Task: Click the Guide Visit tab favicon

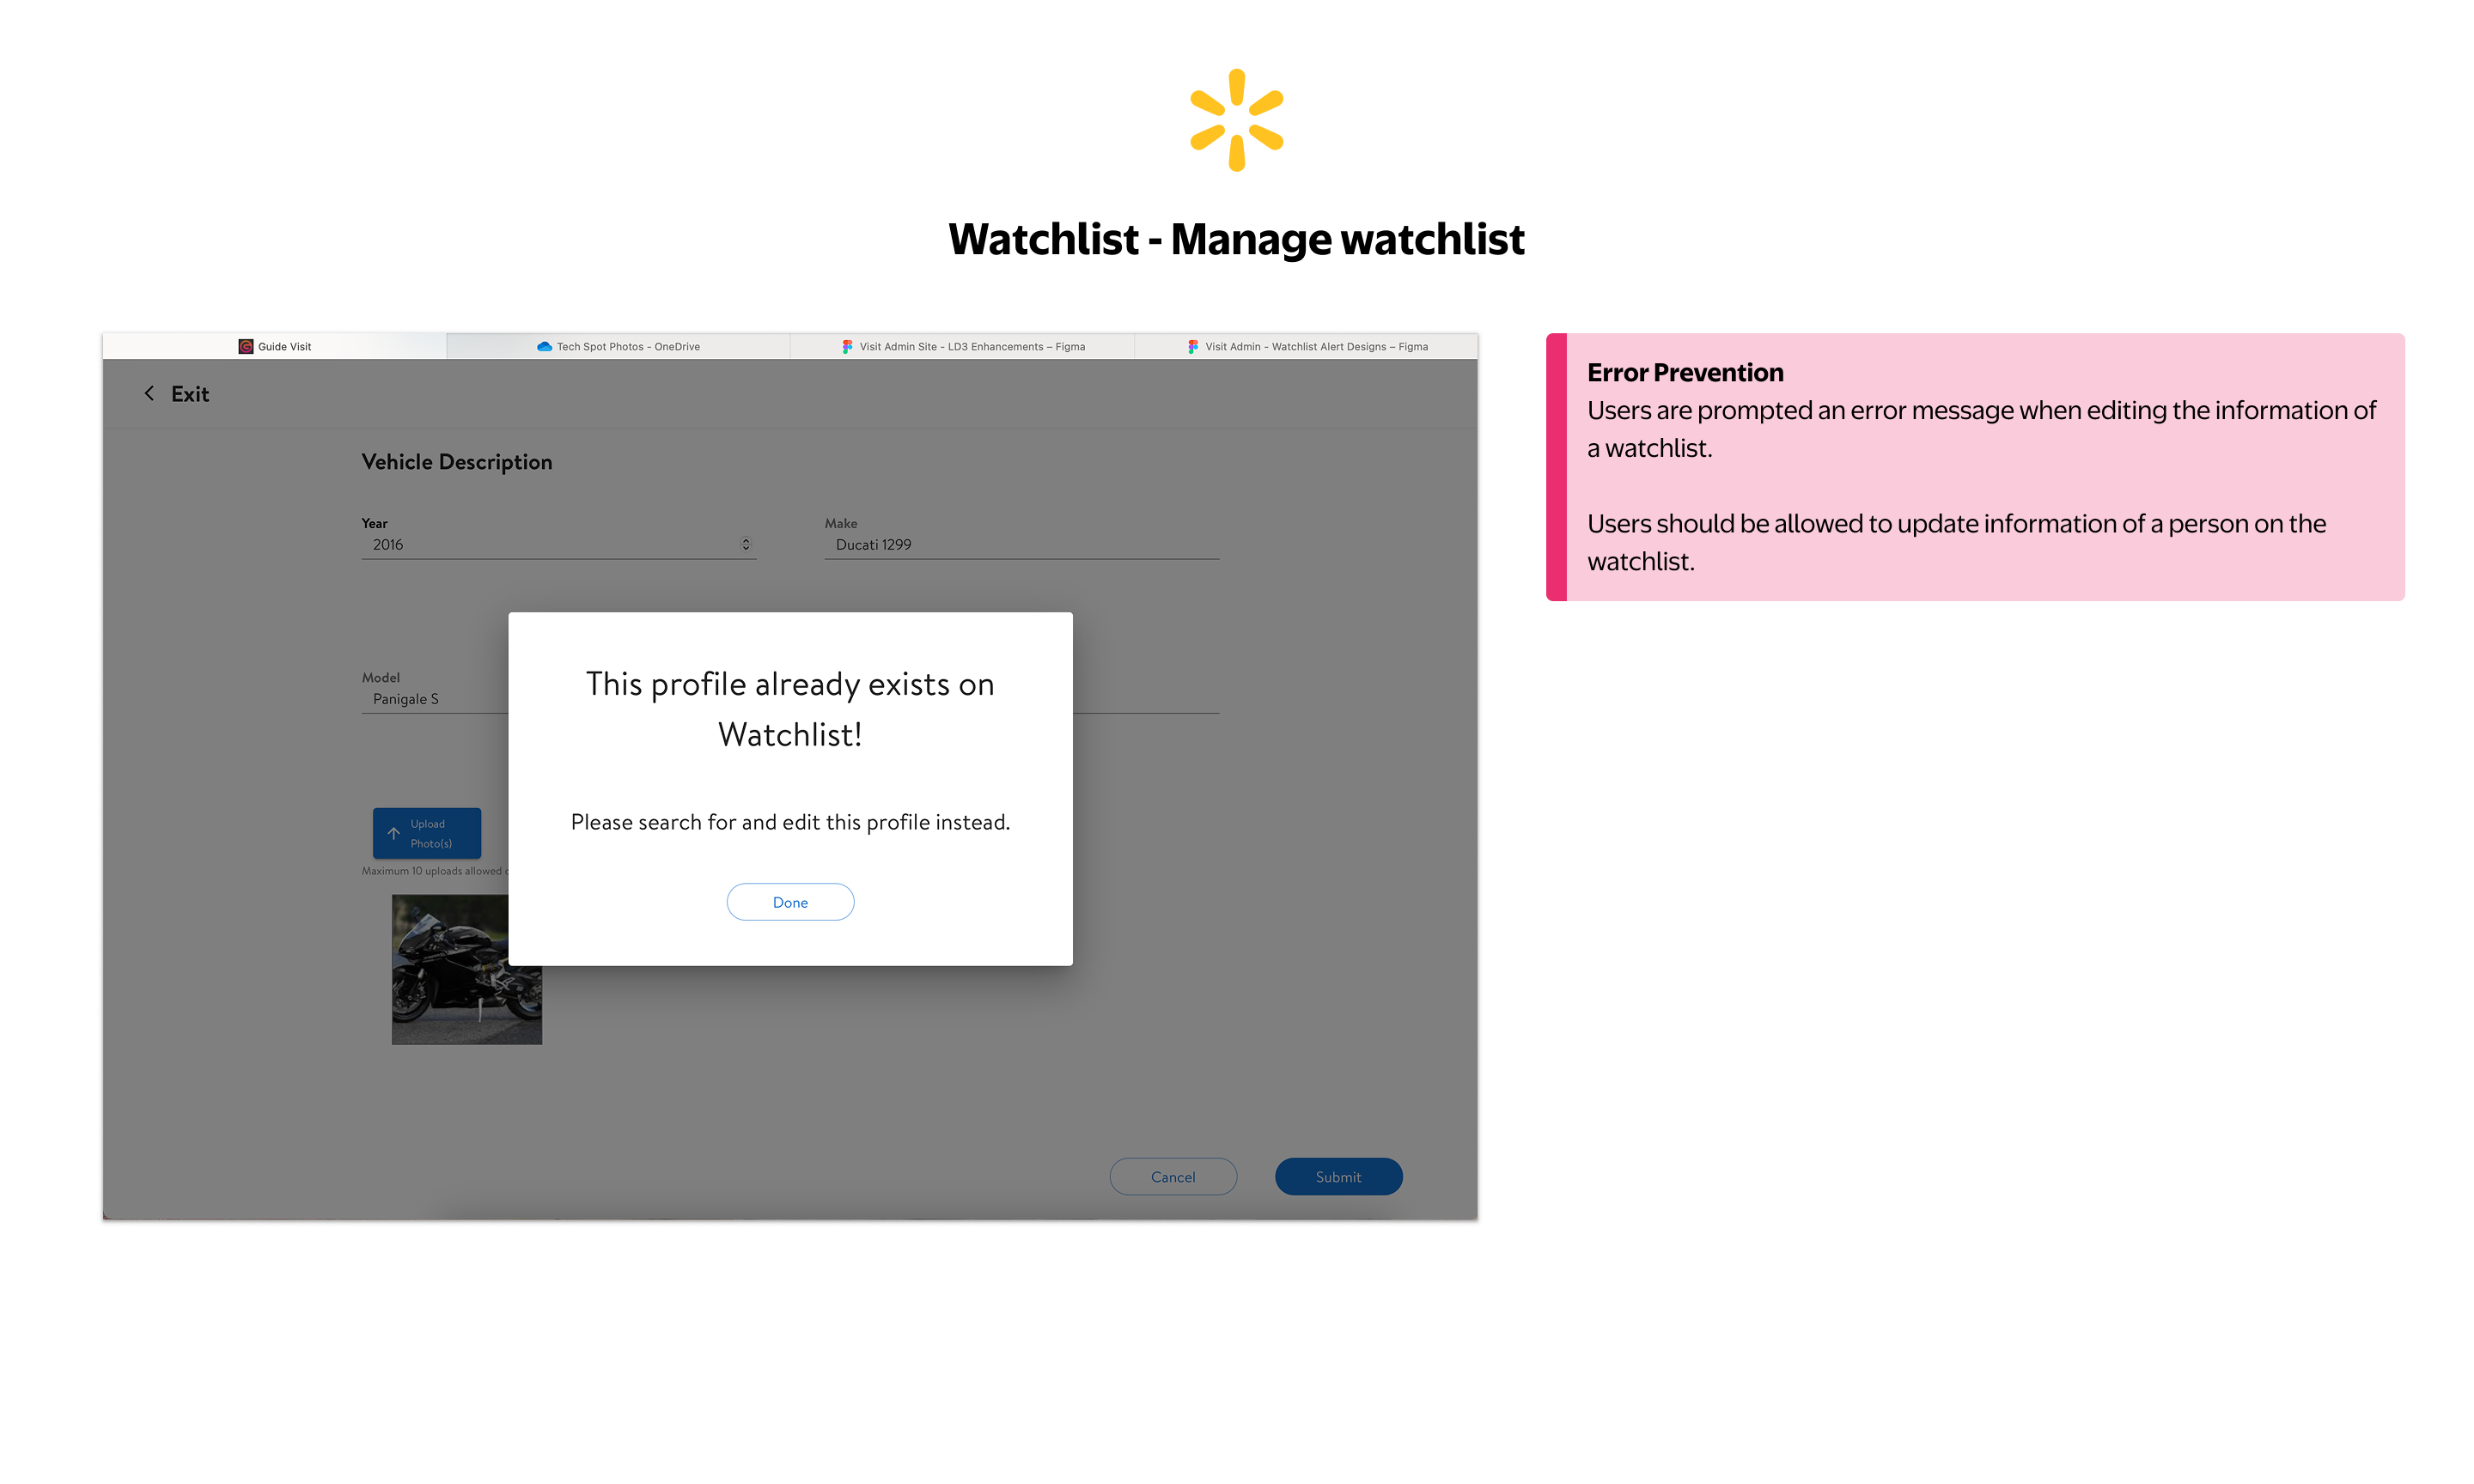Action: (x=245, y=347)
